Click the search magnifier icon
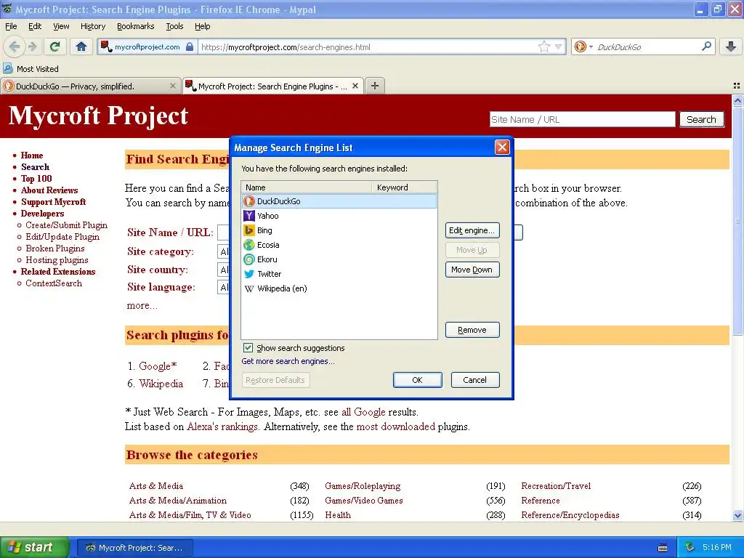Screen dimensions: 744x558 [706, 46]
